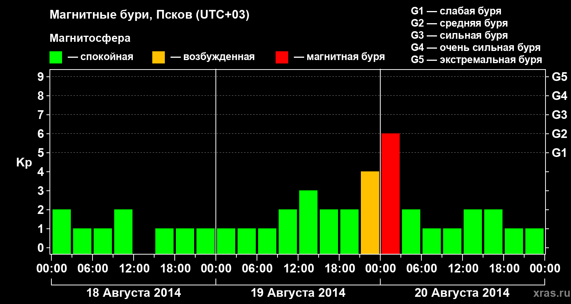Click the 'Kp' axis title

point(24,163)
